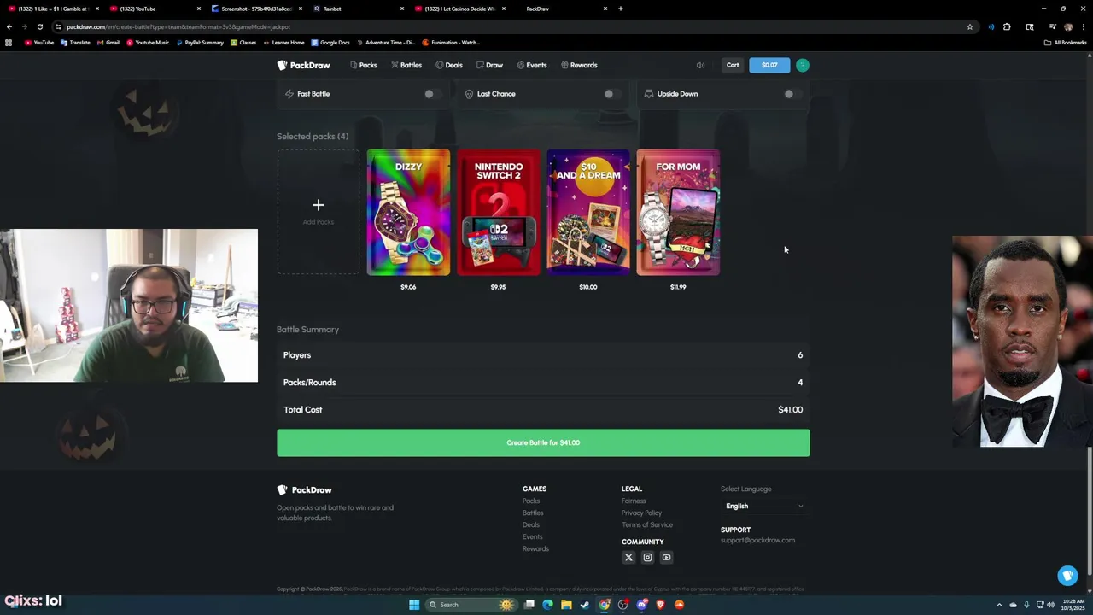Select the For Mom pack card
Viewport: 1093px width, 615px height.
click(x=678, y=212)
